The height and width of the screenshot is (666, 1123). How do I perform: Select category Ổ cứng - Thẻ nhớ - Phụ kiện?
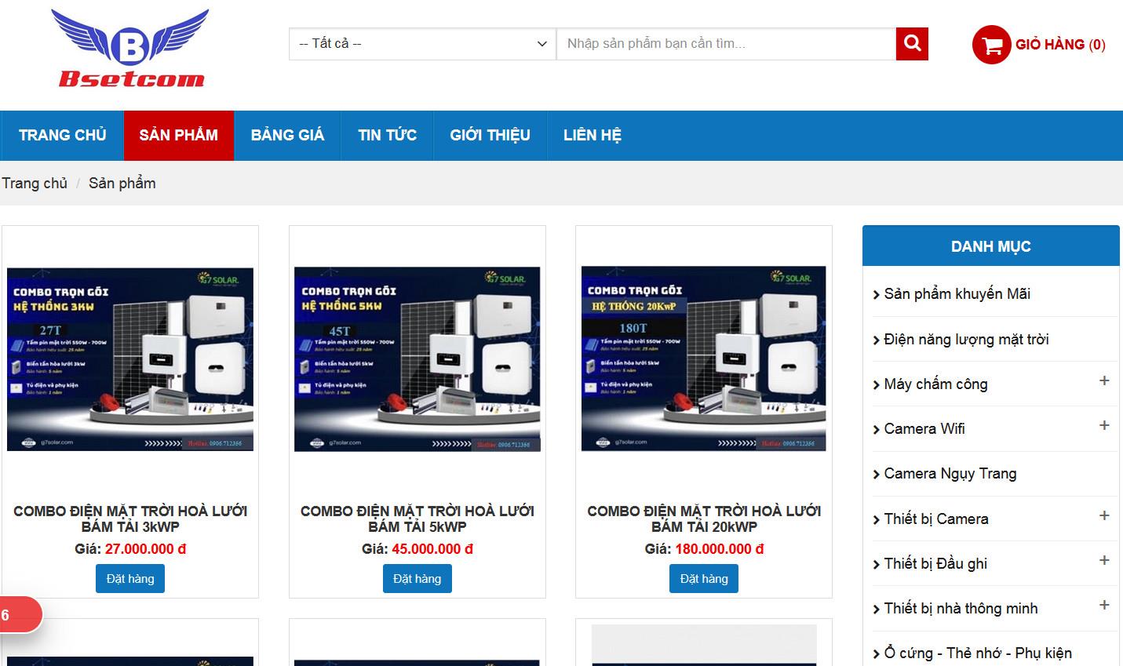pyautogui.click(x=979, y=653)
